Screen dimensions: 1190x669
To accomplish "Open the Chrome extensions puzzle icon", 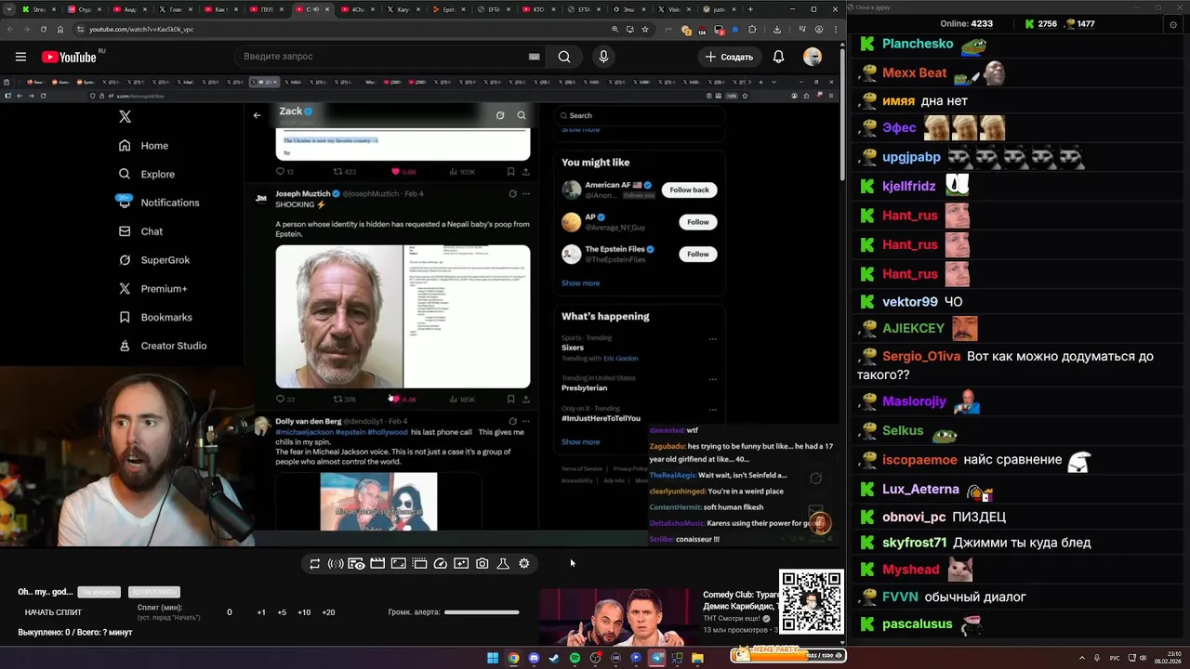I will click(x=752, y=29).
